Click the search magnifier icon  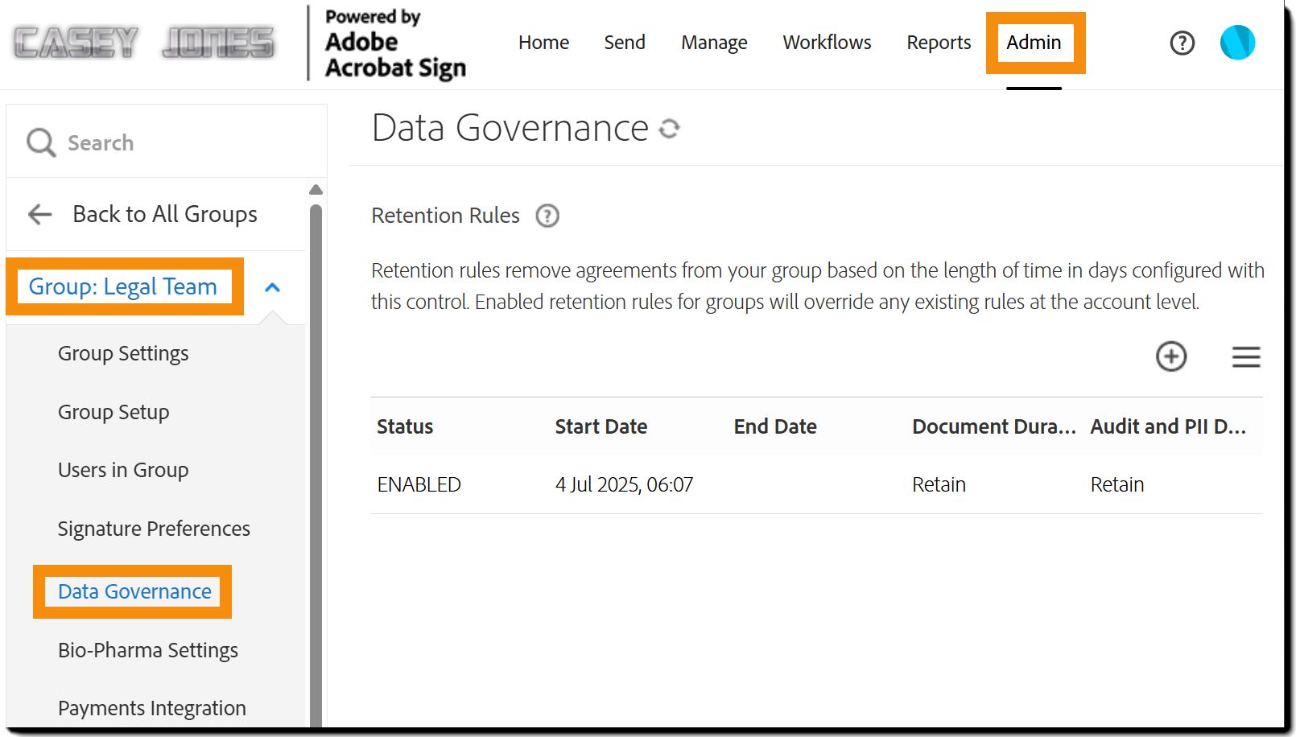[40, 143]
